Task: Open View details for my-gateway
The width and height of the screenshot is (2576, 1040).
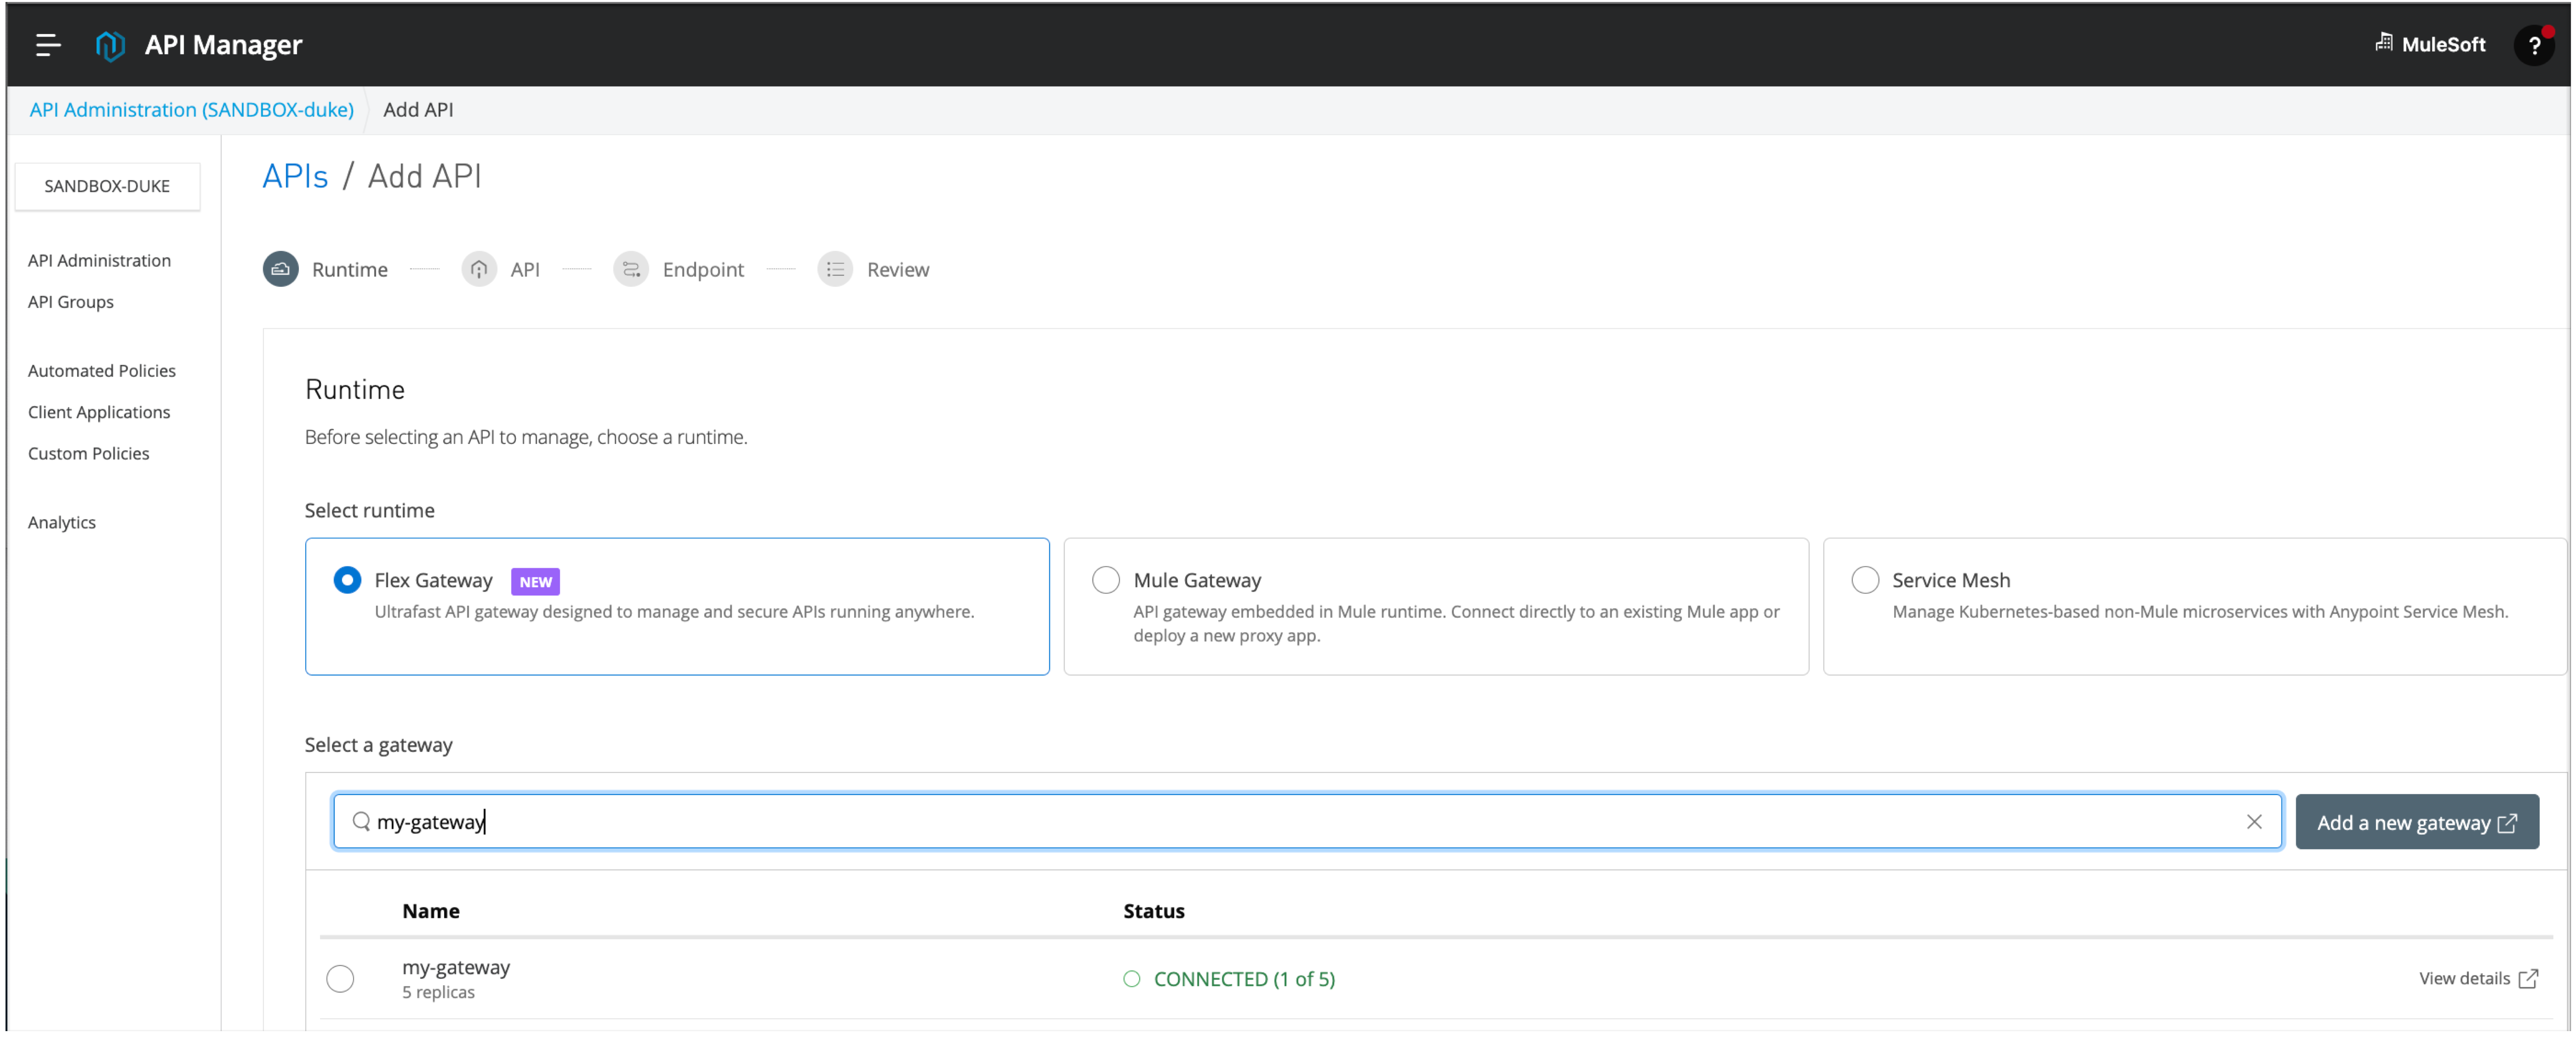Action: click(x=2465, y=978)
